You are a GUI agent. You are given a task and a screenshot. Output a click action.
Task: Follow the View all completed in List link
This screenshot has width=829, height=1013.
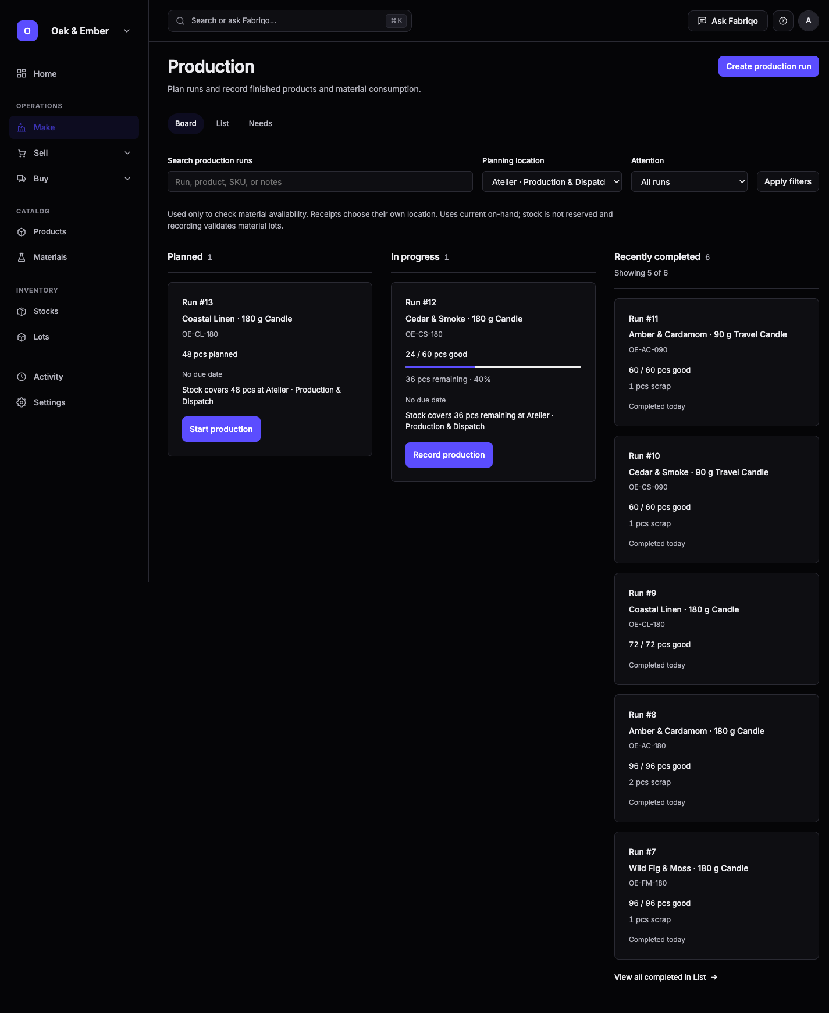pos(666,977)
